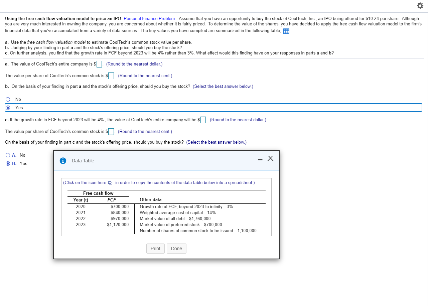The width and height of the screenshot is (428, 306).
Task: Open the settings gear icon
Action: coord(420,5)
